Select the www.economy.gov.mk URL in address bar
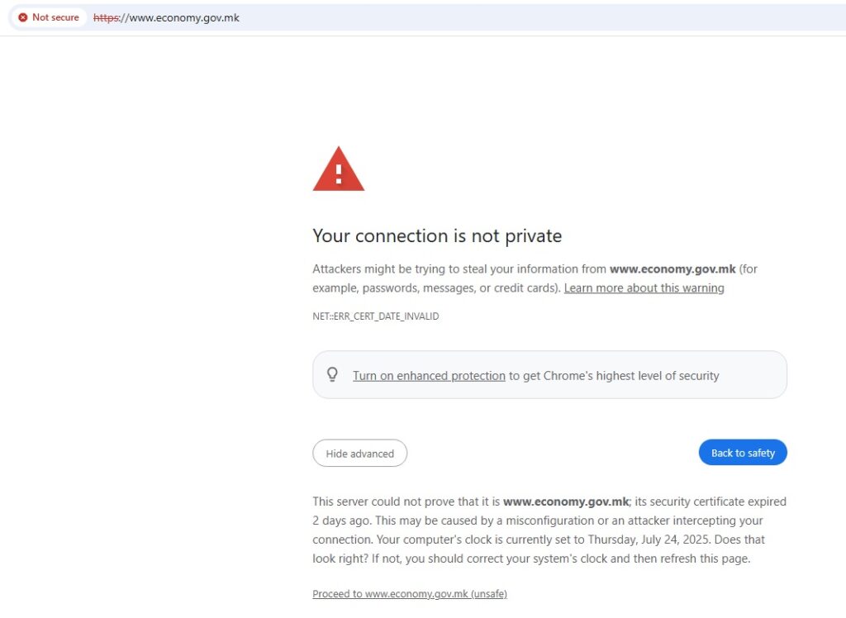Screen dimensions: 846x618 click(x=166, y=18)
